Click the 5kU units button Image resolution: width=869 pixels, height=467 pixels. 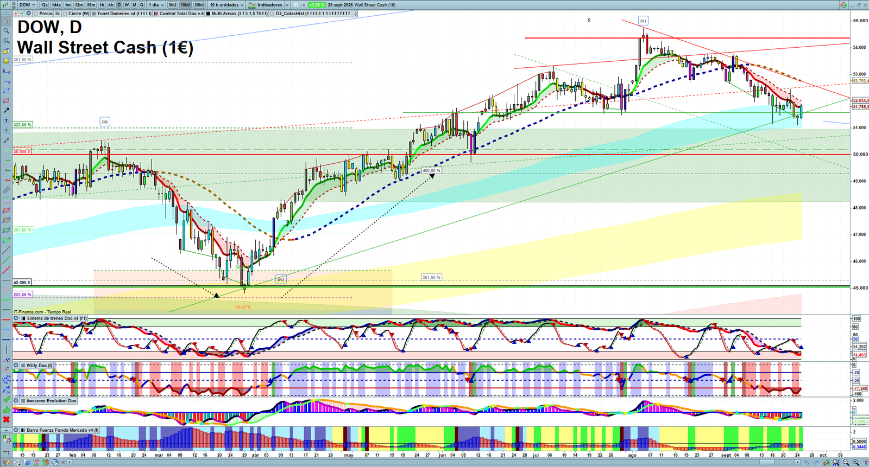[172, 5]
